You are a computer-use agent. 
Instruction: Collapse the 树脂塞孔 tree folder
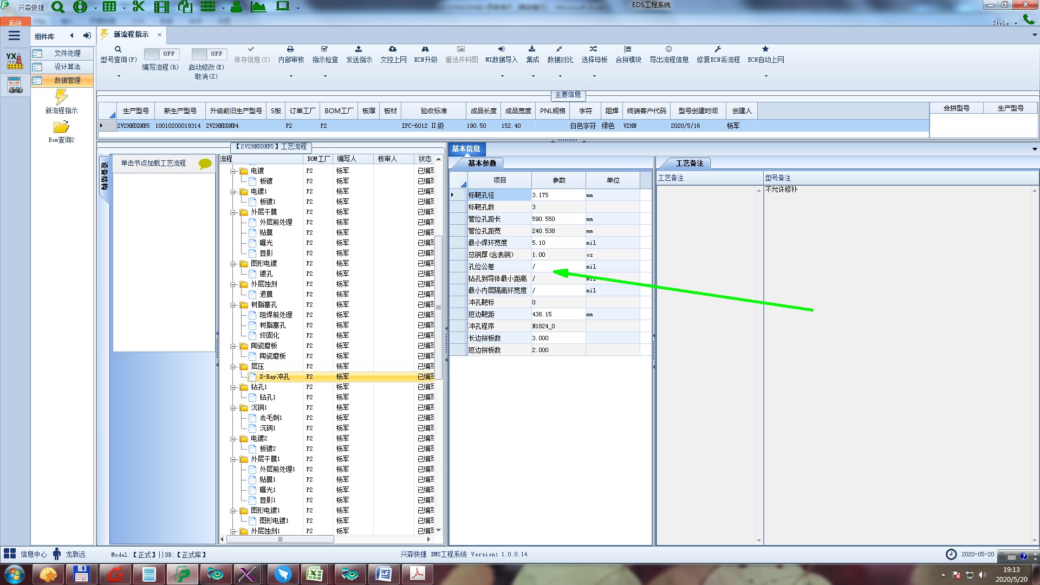[233, 305]
